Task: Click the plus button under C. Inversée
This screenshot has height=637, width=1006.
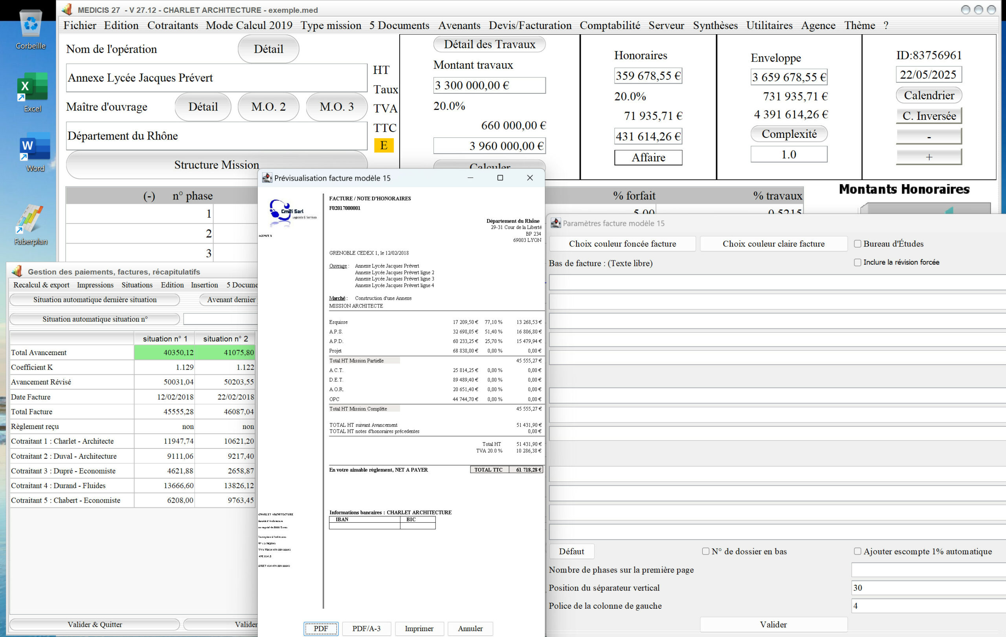Action: [x=929, y=157]
